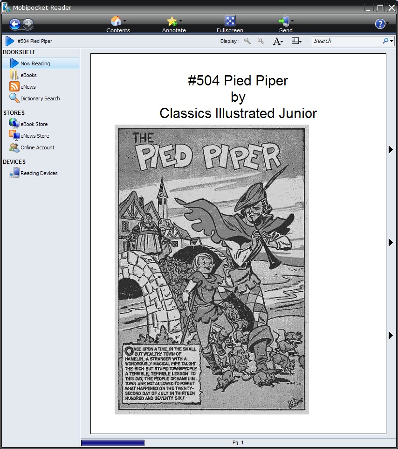Click the top next-page arrow
398x449 pixels.
(x=391, y=149)
